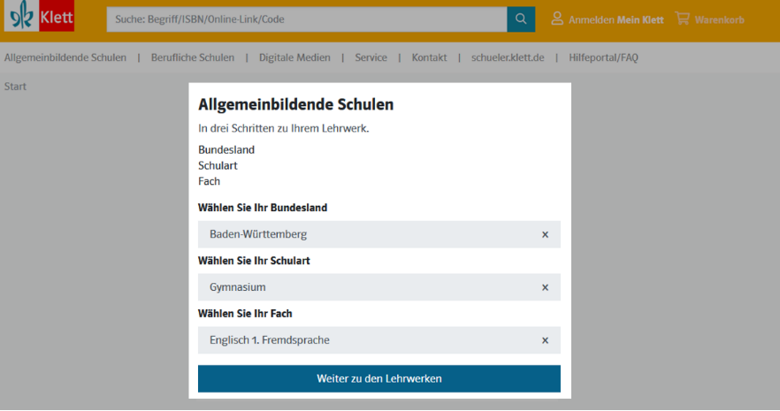780x411 pixels.
Task: Select the Berufliche Schulen menu item
Action: [193, 57]
